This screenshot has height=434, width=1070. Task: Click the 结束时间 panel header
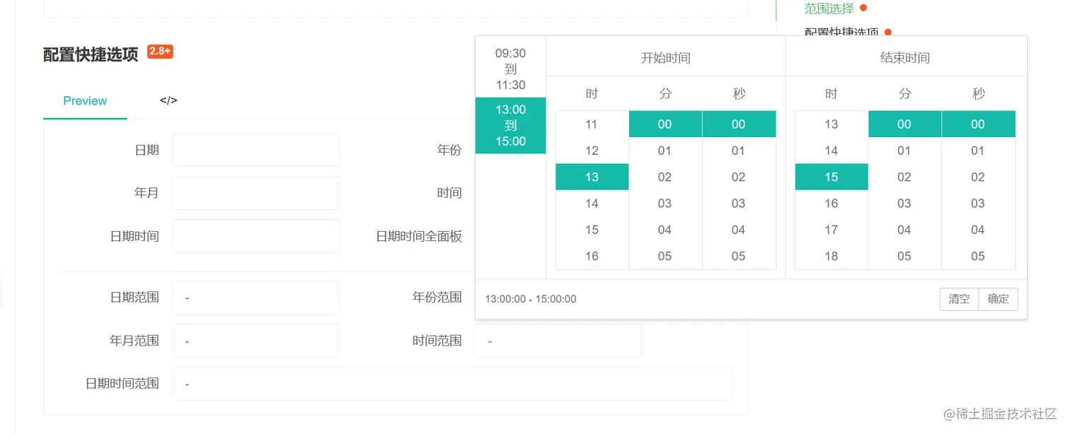pyautogui.click(x=905, y=58)
